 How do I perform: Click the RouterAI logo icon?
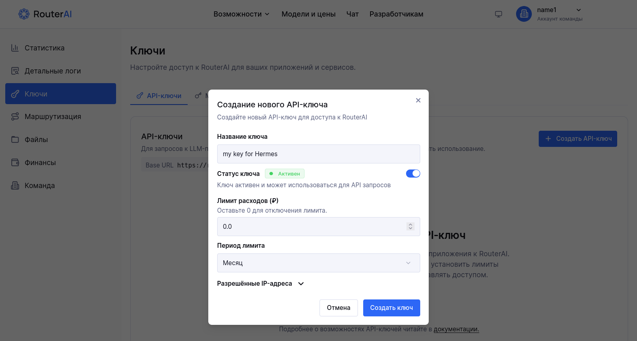click(x=24, y=14)
